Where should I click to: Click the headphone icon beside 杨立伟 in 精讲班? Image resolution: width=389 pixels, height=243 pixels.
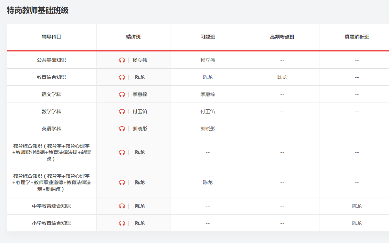pos(122,60)
